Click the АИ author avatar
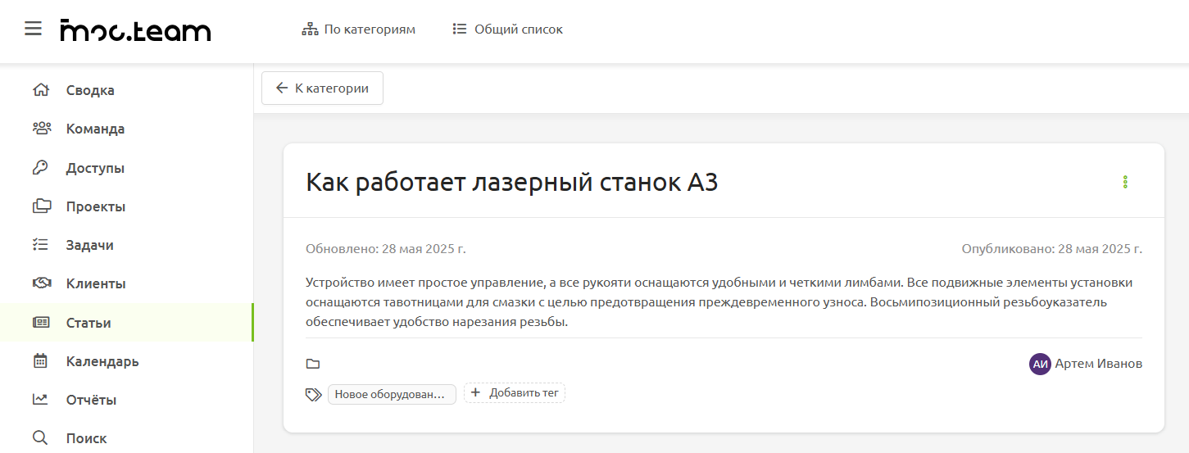1189x453 pixels. 1040,364
